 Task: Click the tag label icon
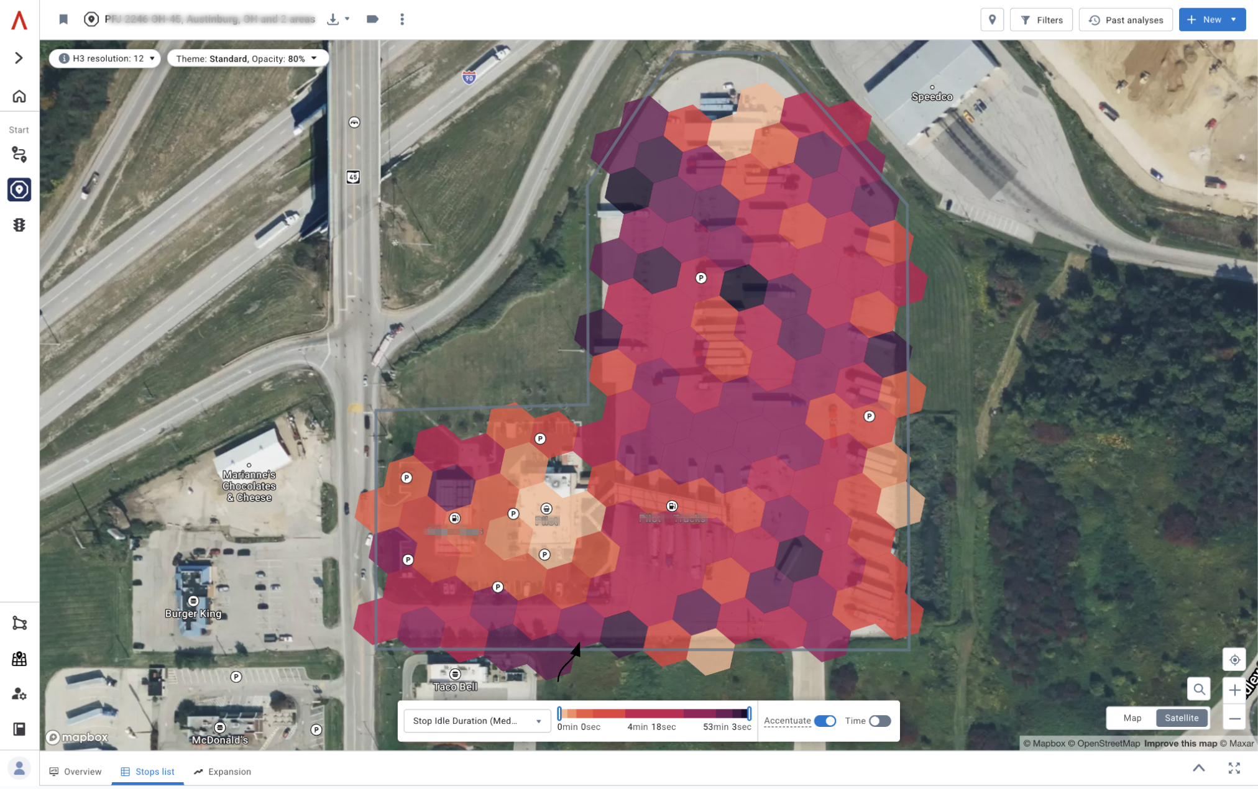372,19
